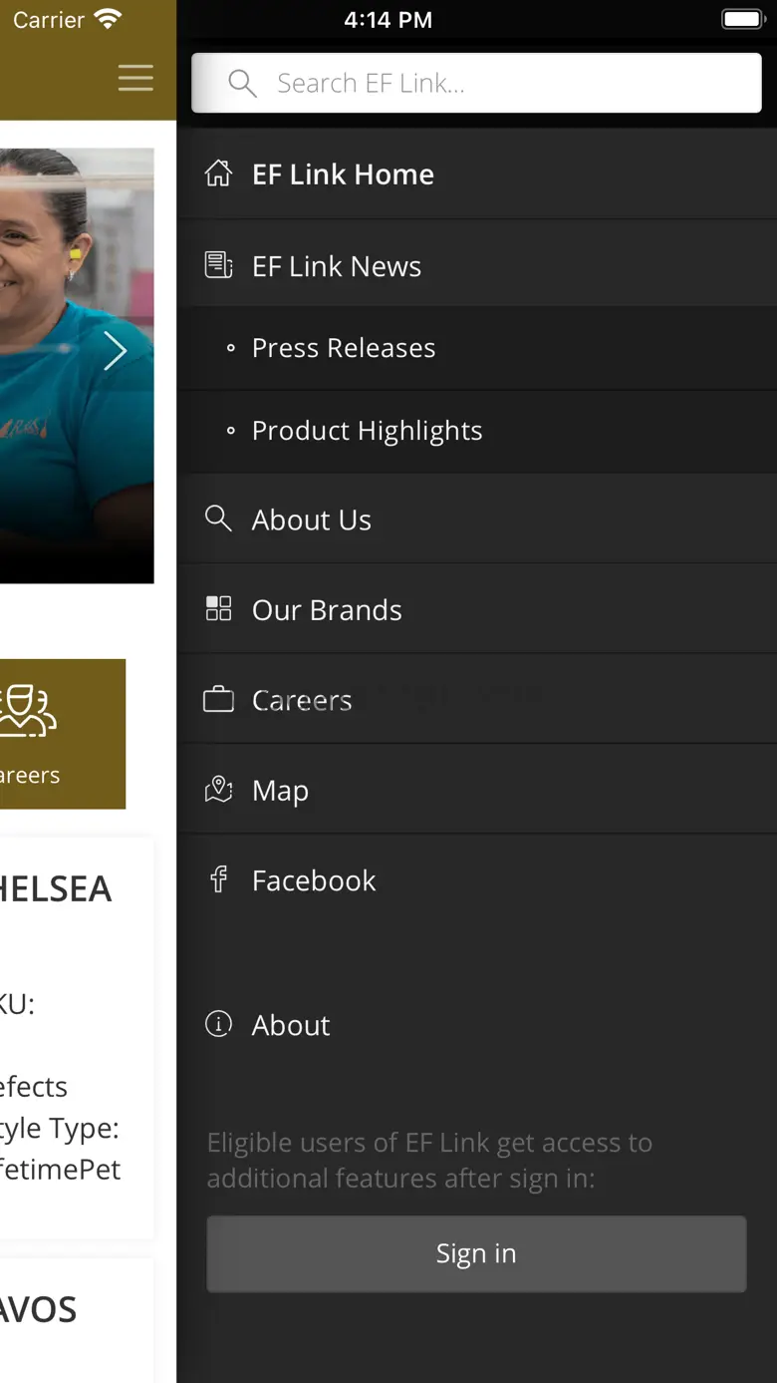The height and width of the screenshot is (1383, 777).
Task: Click the grid icon beside Our Brands
Action: tap(218, 608)
